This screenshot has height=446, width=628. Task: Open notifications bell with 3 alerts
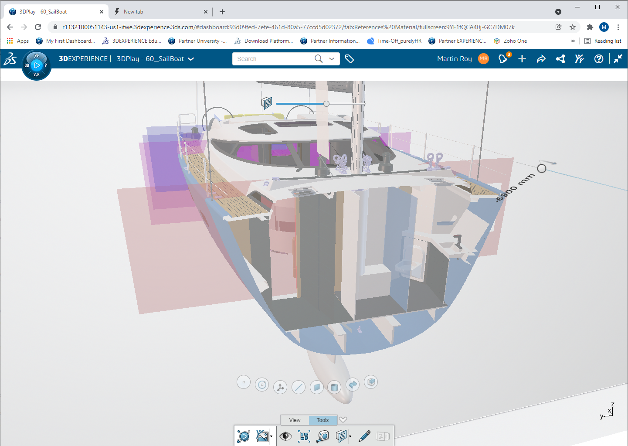503,59
